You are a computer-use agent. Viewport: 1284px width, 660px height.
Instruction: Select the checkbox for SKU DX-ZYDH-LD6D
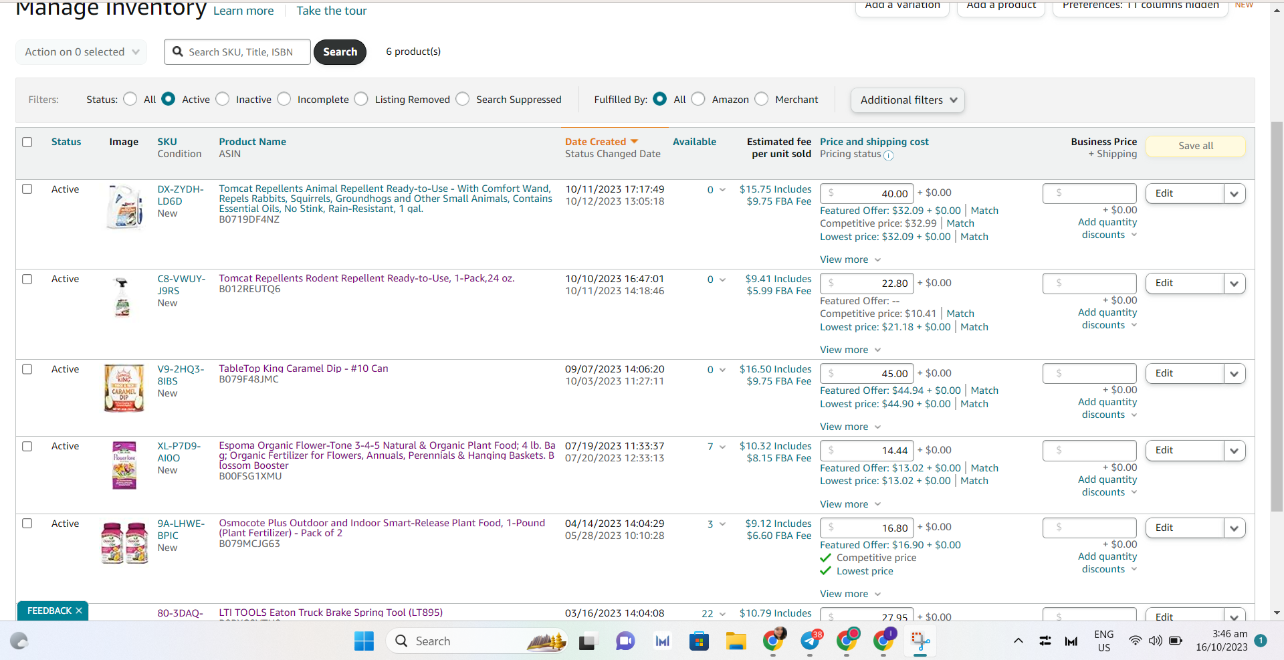coord(27,189)
